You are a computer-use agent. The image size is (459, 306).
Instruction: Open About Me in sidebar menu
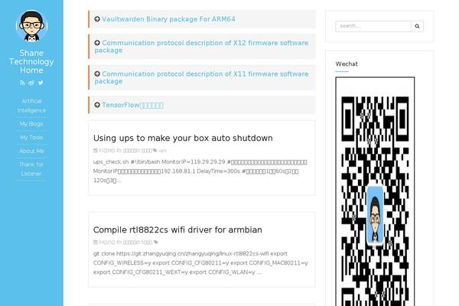[31, 151]
